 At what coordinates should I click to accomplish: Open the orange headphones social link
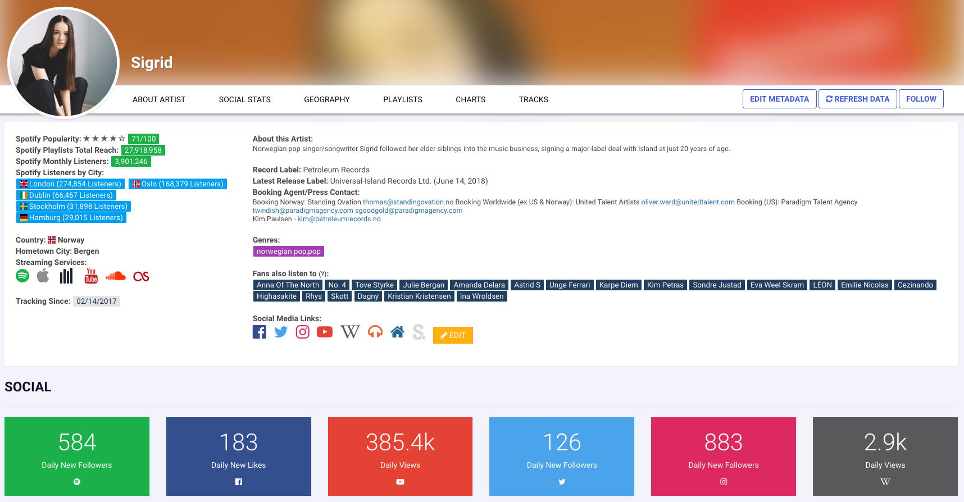tap(375, 332)
